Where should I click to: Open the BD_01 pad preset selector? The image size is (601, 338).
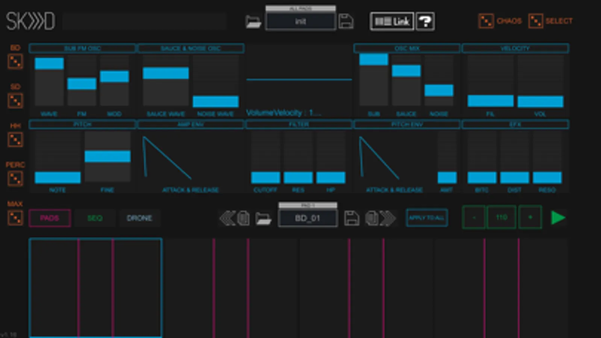pos(307,218)
